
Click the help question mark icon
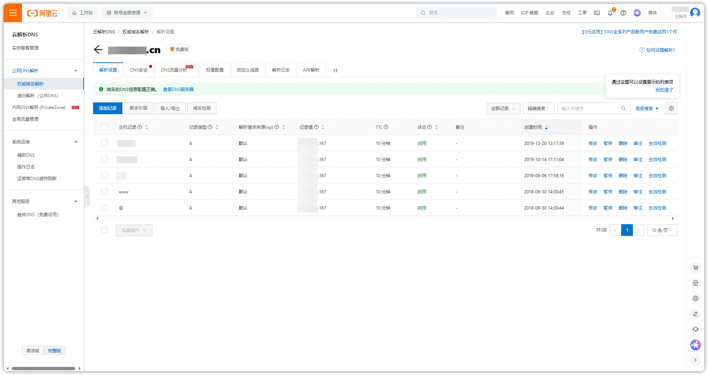623,13
